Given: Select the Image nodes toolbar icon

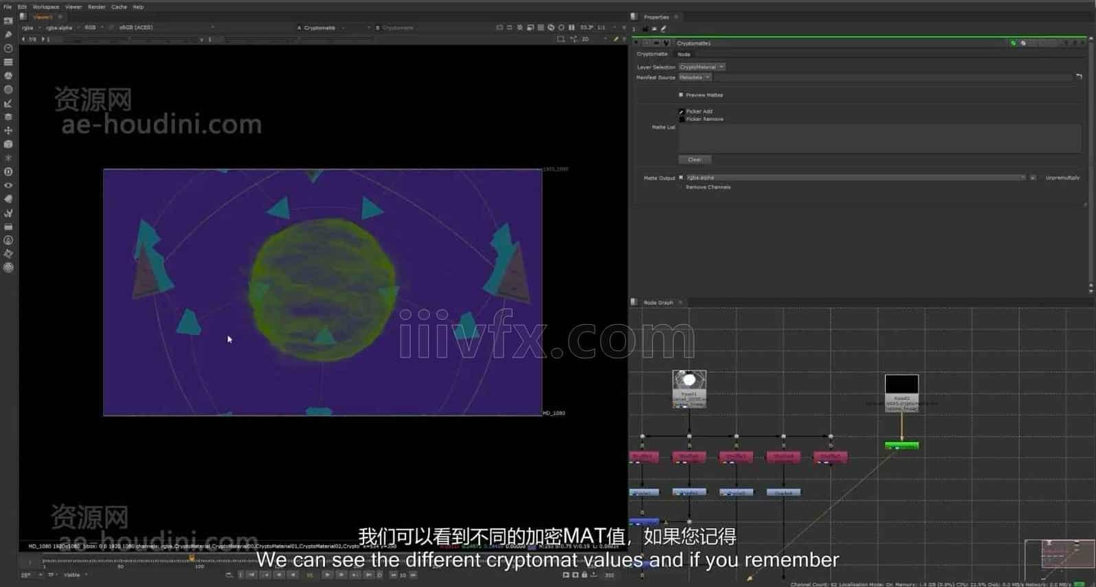Looking at the screenshot, I should tap(8, 21).
